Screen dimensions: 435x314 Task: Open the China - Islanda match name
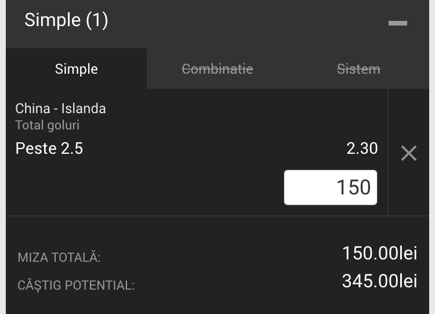60,109
